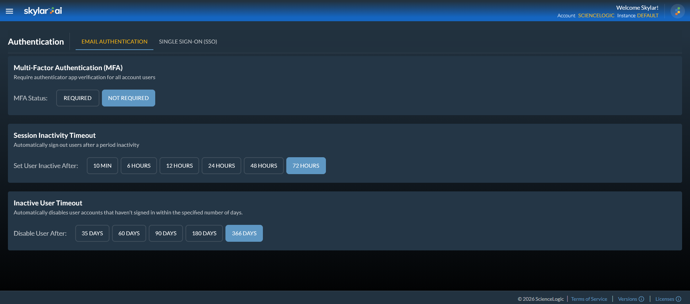Select 366 DAYS disable option

[x=244, y=233]
